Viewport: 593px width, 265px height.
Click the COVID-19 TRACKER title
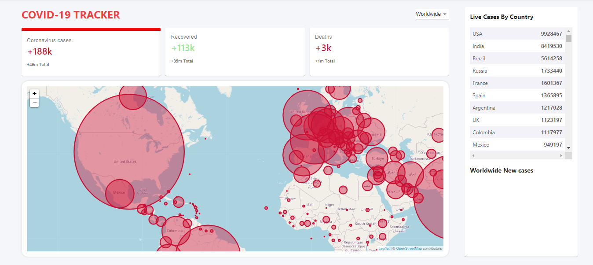tap(71, 15)
